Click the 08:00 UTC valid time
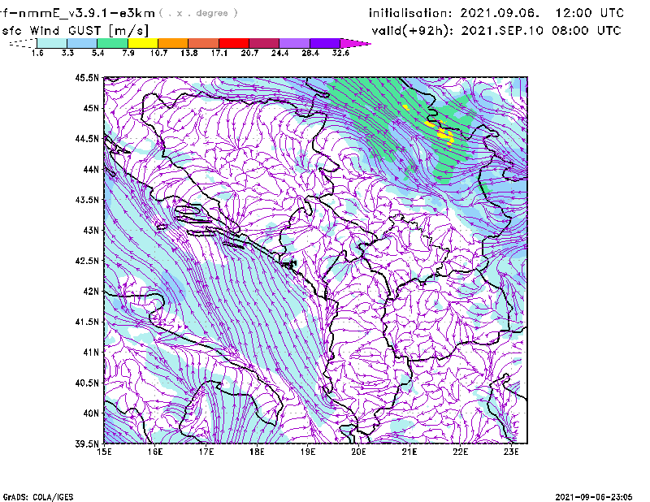 (x=586, y=31)
